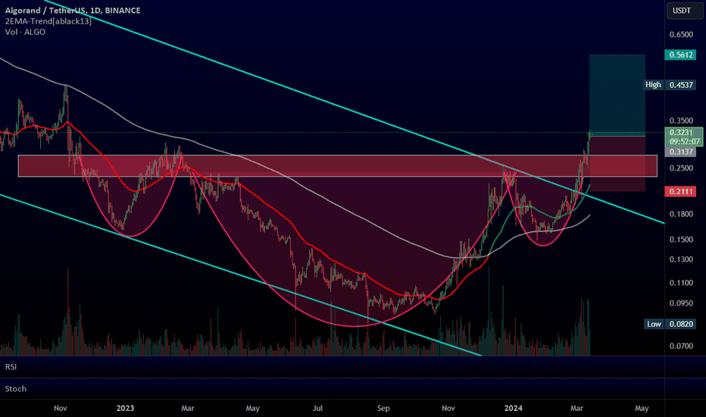Click the 0.1300 price axis value
706x417 pixels.
click(681, 259)
